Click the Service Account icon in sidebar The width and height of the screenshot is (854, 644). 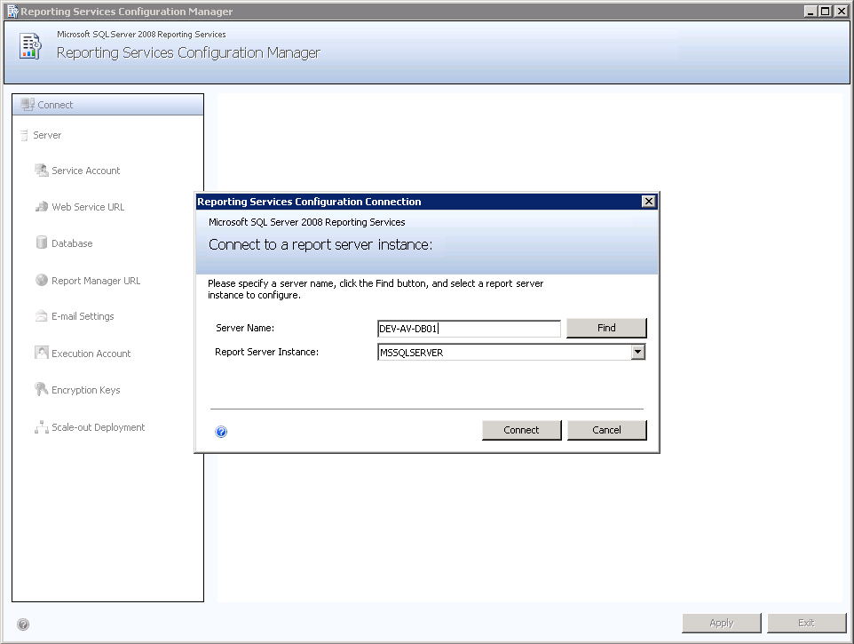coord(41,171)
